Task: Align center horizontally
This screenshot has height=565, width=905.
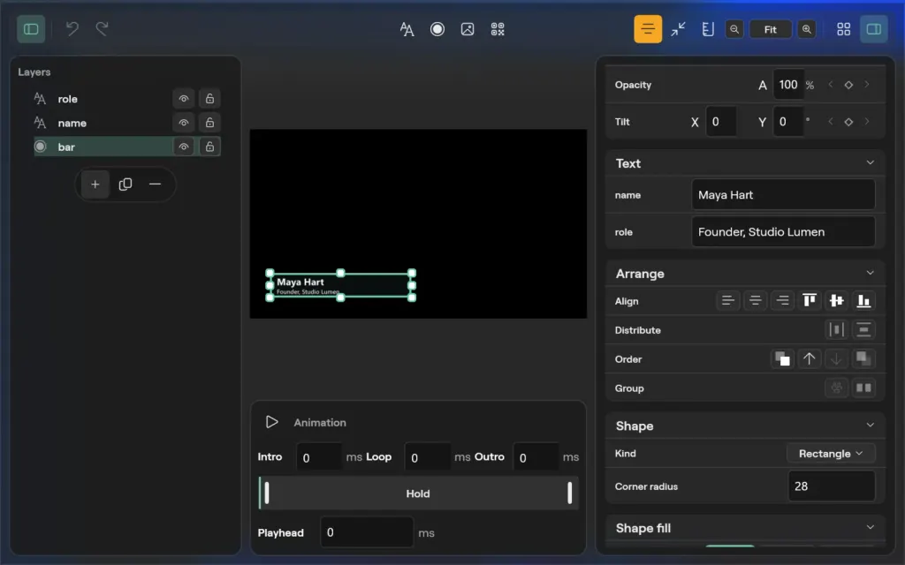Action: [x=755, y=300]
